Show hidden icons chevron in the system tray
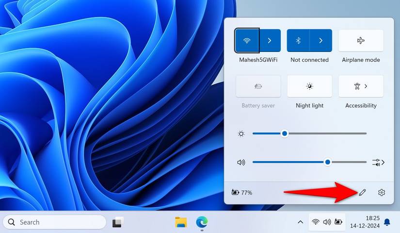The image size is (400, 233). [301, 222]
